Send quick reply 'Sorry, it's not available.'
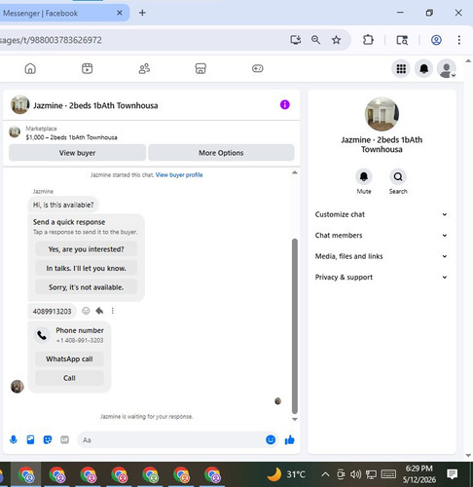Image resolution: width=473 pixels, height=487 pixels. point(86,287)
